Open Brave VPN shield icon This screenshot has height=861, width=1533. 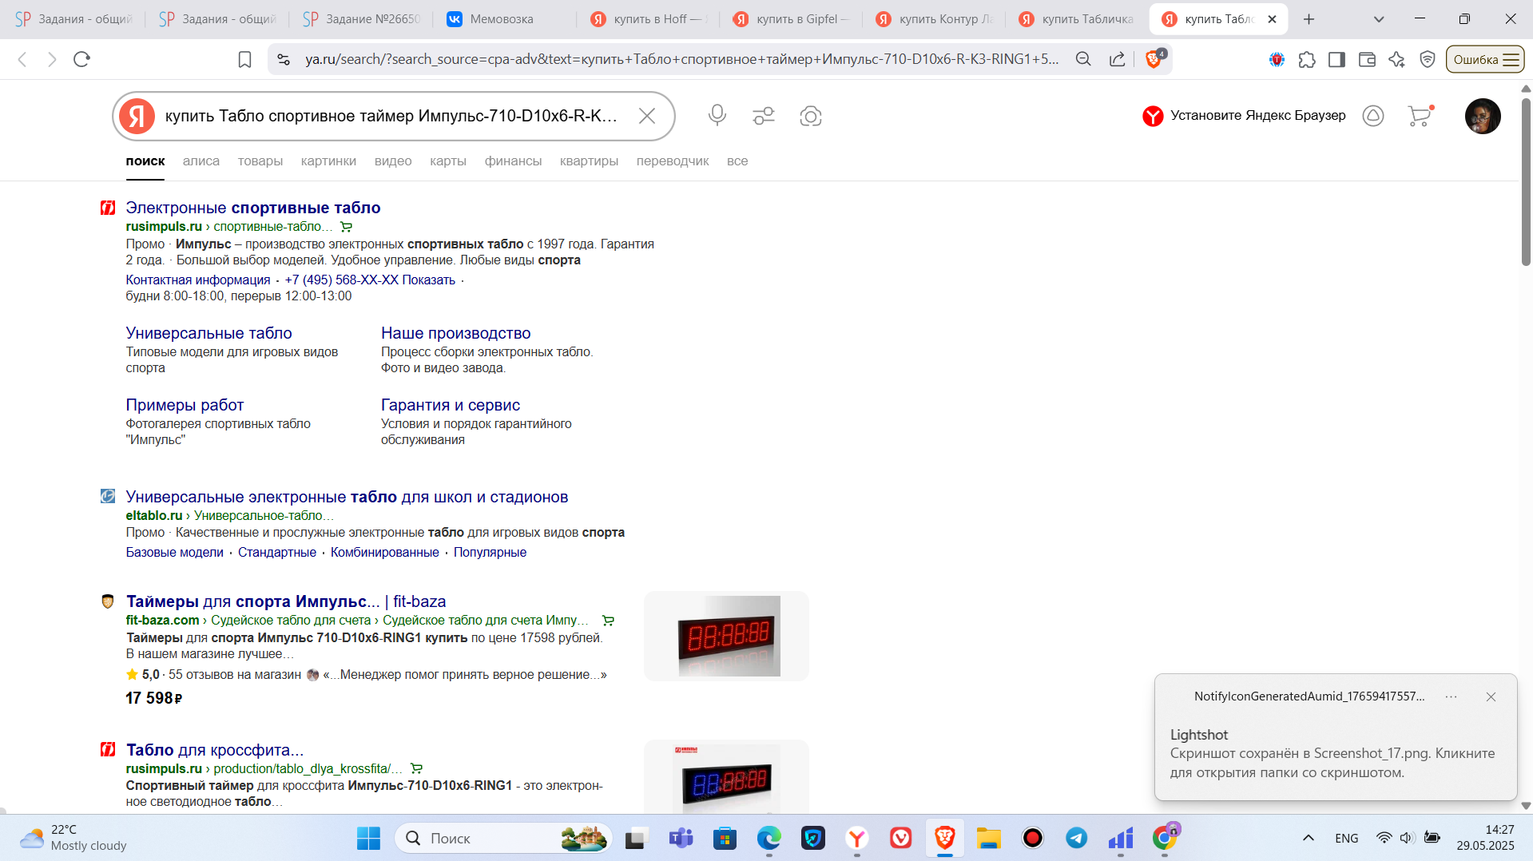(x=1428, y=59)
